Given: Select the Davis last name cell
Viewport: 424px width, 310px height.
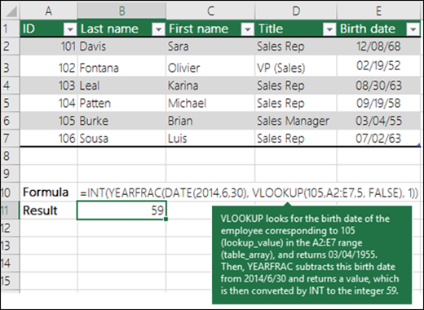Looking at the screenshot, I should click(121, 46).
